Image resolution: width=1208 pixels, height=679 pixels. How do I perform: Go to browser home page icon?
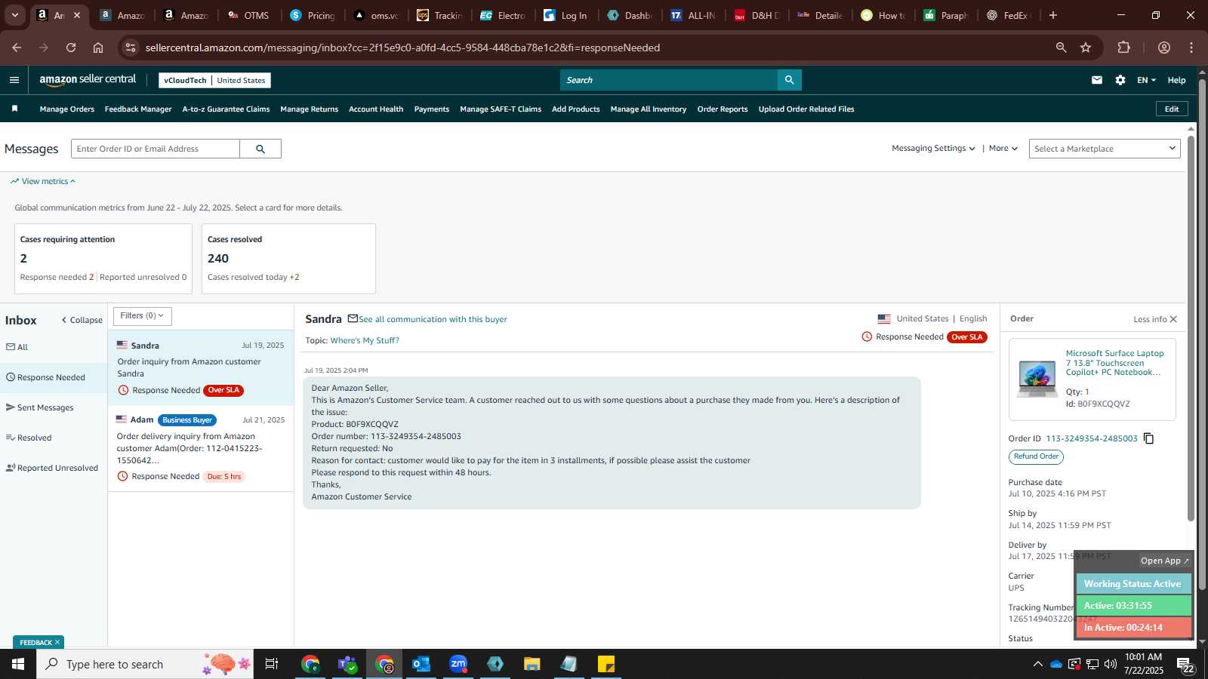98,48
